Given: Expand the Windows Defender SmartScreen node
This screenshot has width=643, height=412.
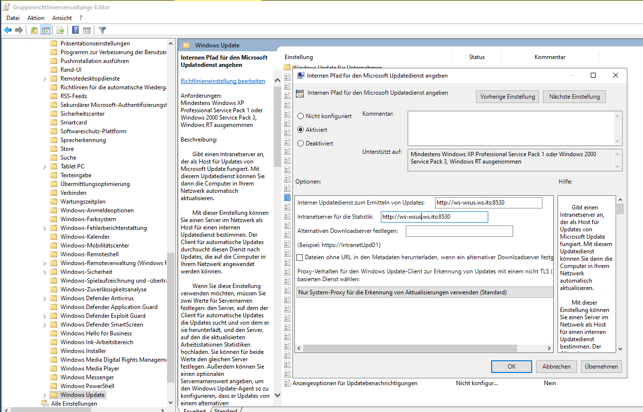Looking at the screenshot, I should (x=45, y=325).
